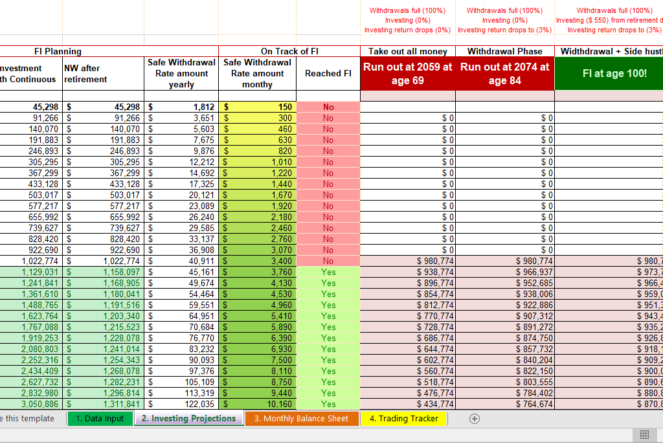The width and height of the screenshot is (663, 444).
Task: Click monthly withdrawal cell showing 10,160
Action: click(258, 405)
